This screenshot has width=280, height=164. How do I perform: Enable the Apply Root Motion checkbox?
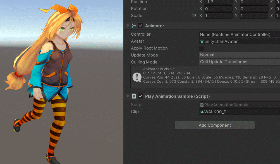201,48
